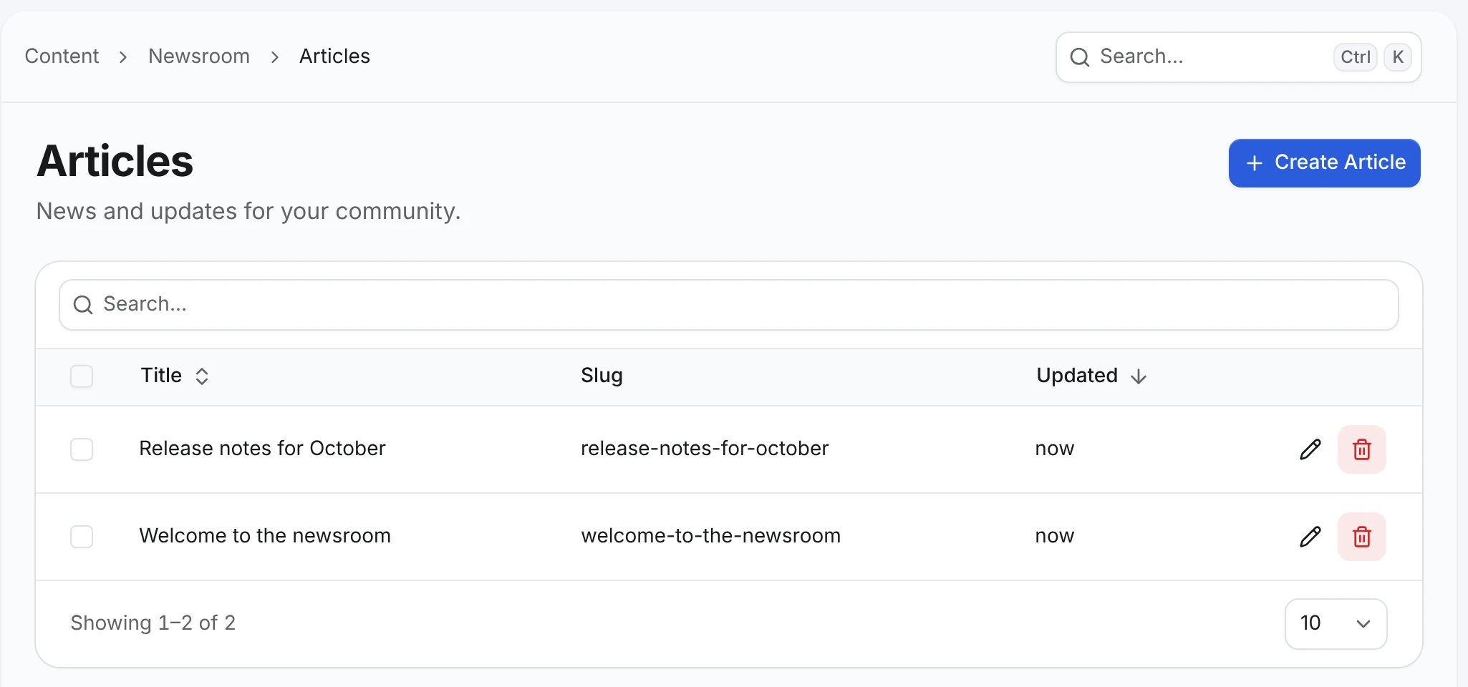
Task: Edit the Release notes for October article
Action: 1310,449
